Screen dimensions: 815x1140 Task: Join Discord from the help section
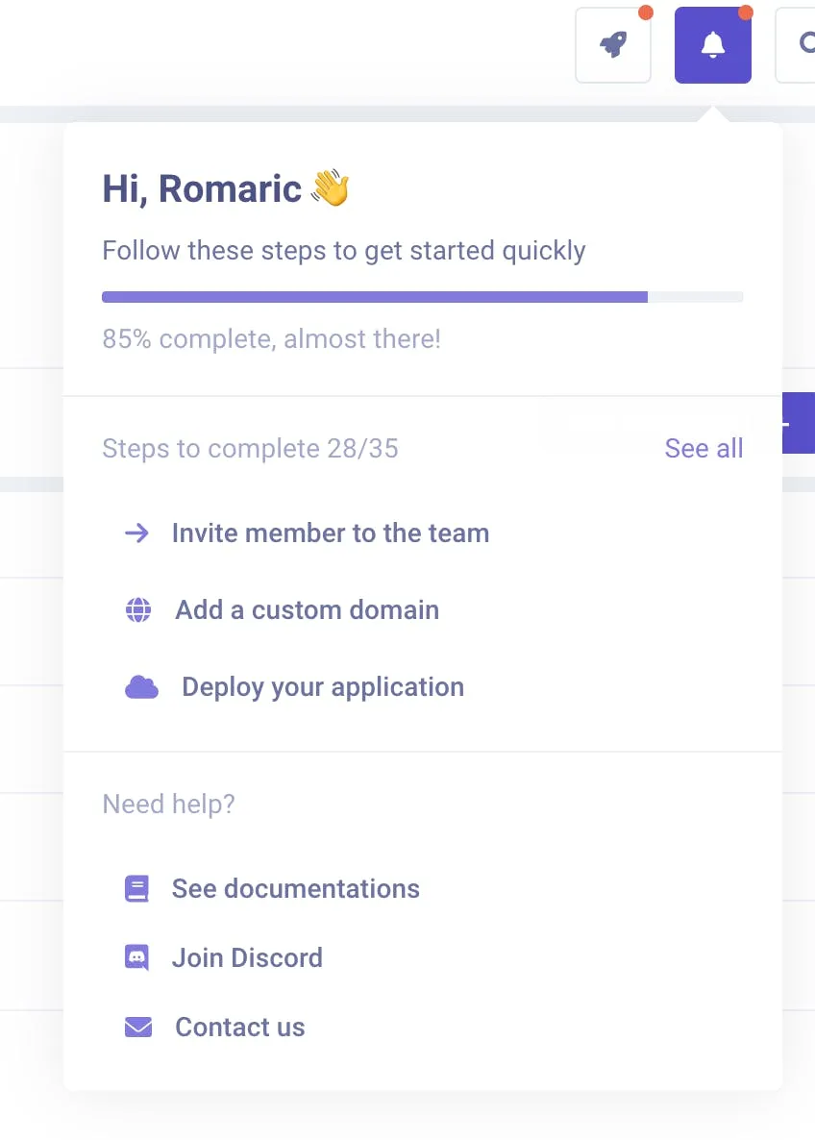click(247, 957)
